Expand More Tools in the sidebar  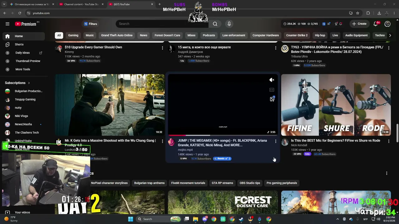(x=22, y=69)
